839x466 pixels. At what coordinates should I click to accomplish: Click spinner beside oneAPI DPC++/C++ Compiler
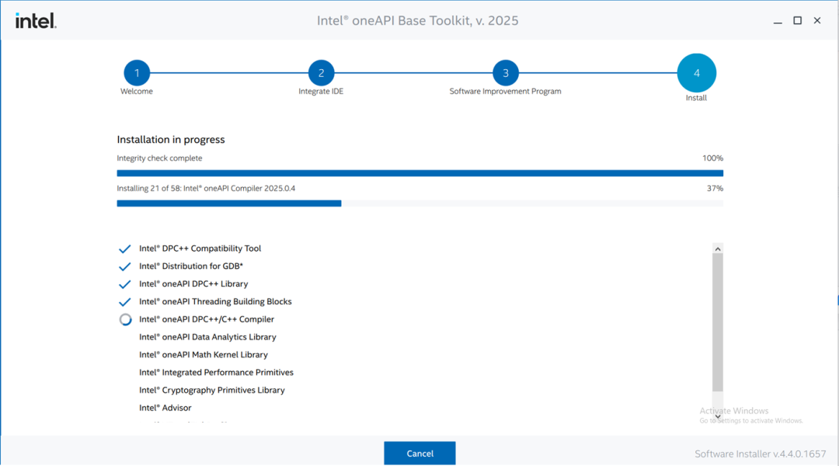point(125,319)
